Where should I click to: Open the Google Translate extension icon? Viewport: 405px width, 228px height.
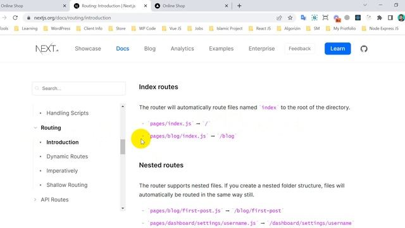click(x=303, y=18)
